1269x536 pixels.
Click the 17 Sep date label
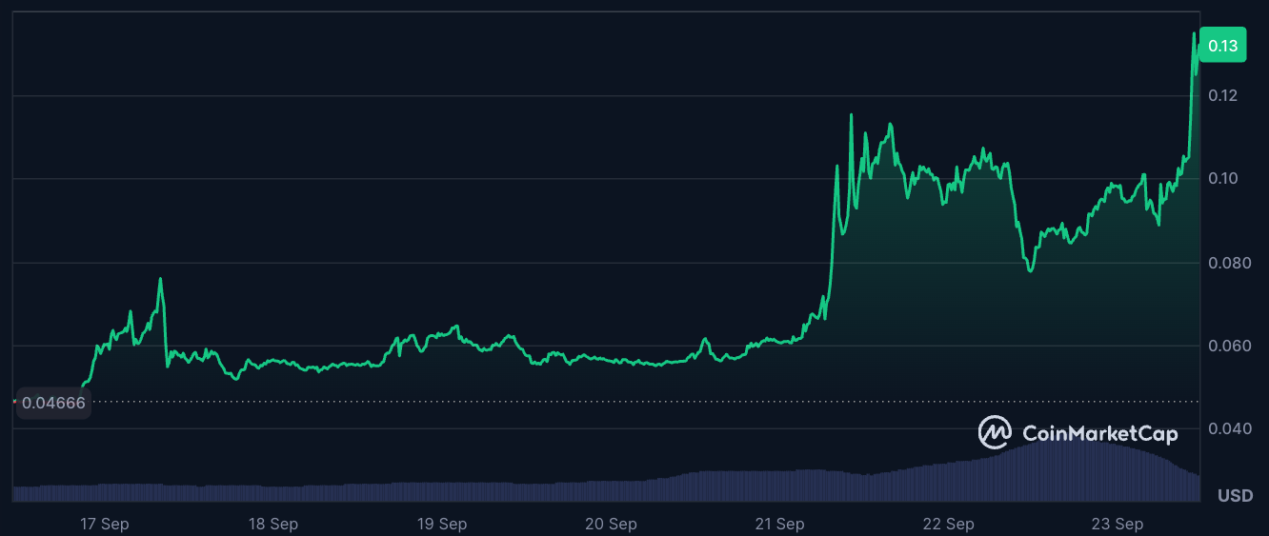click(x=105, y=524)
